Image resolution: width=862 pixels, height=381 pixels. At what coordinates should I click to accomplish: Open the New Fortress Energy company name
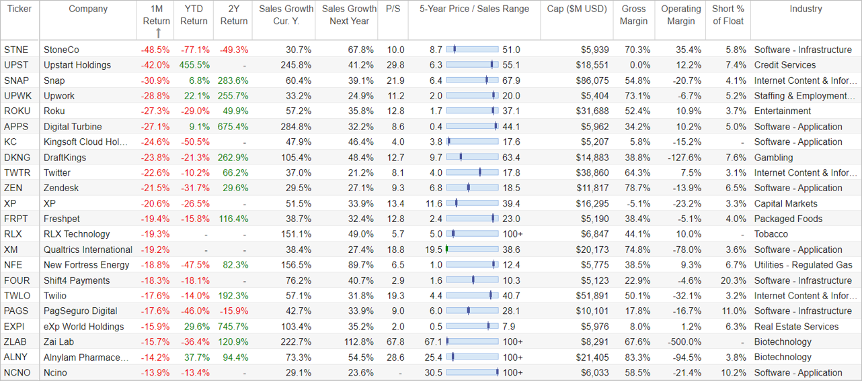pyautogui.click(x=87, y=265)
